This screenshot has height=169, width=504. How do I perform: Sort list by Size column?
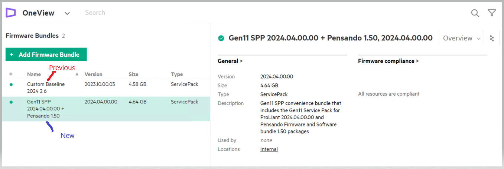pyautogui.click(x=133, y=74)
